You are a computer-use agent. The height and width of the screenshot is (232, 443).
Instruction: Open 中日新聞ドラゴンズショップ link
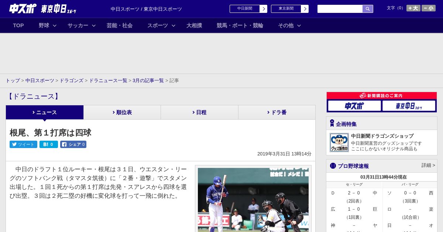pyautogui.click(x=382, y=136)
